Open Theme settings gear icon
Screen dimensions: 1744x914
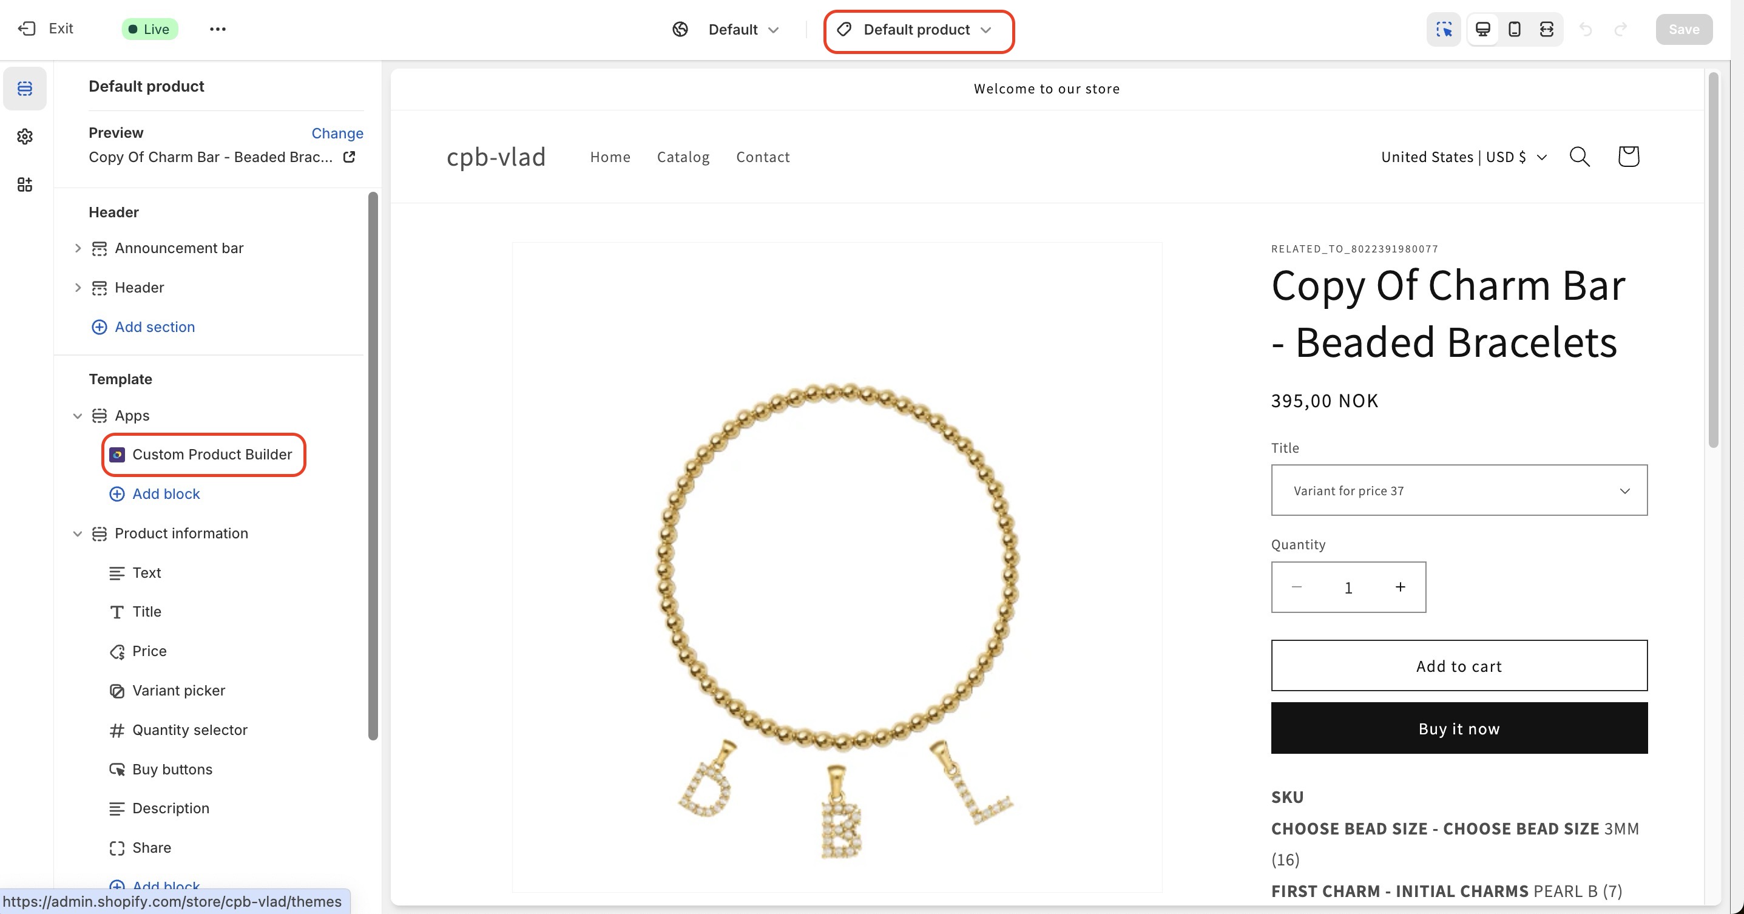[x=25, y=137]
